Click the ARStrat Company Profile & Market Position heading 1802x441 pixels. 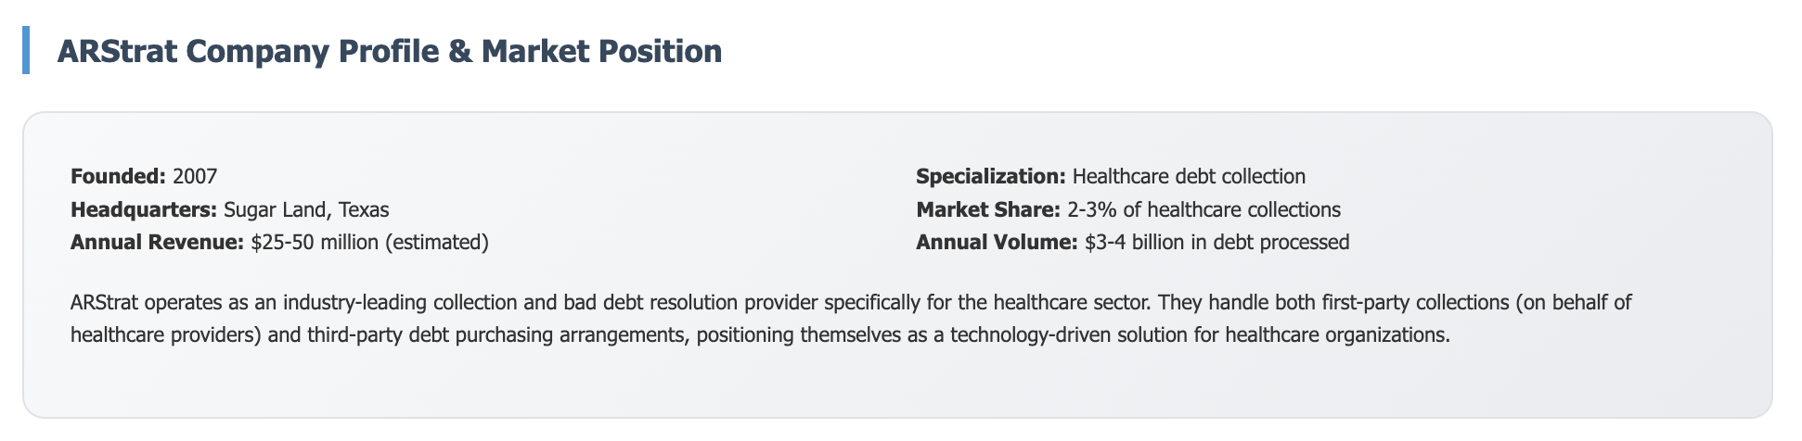tap(390, 51)
